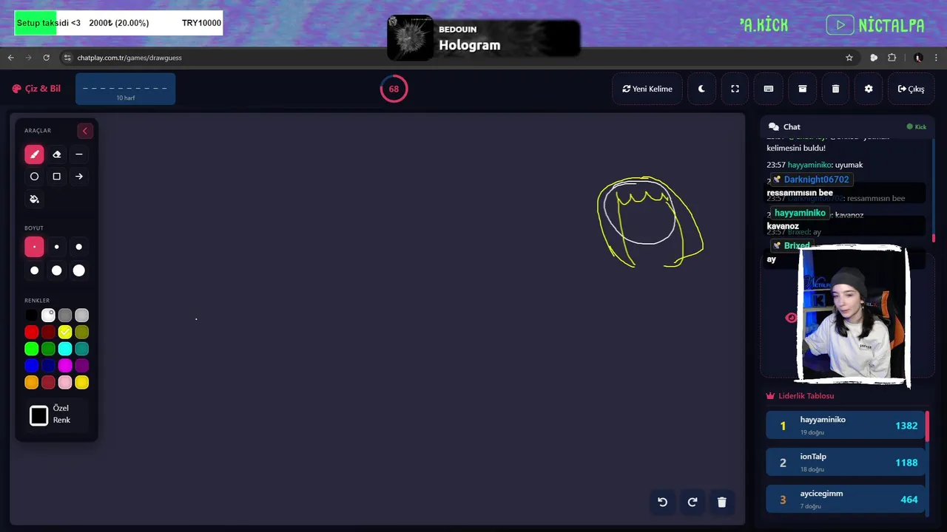Click the keyboard icon in top toolbar

769,89
